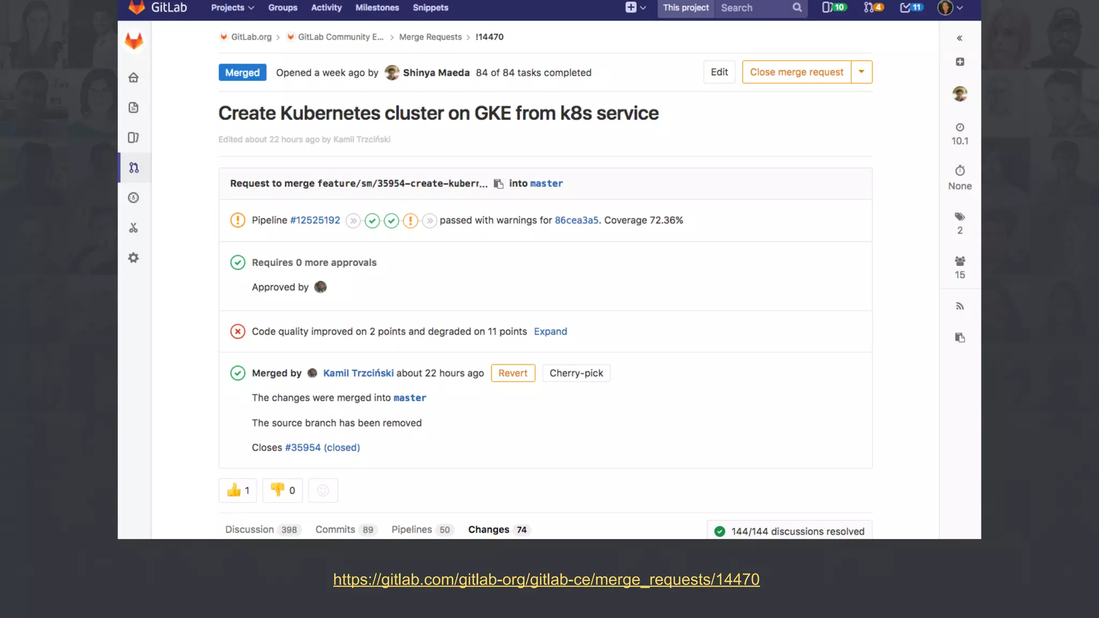Click labels tag icon showing 2
Viewport: 1099px width, 618px height.
pos(960,223)
